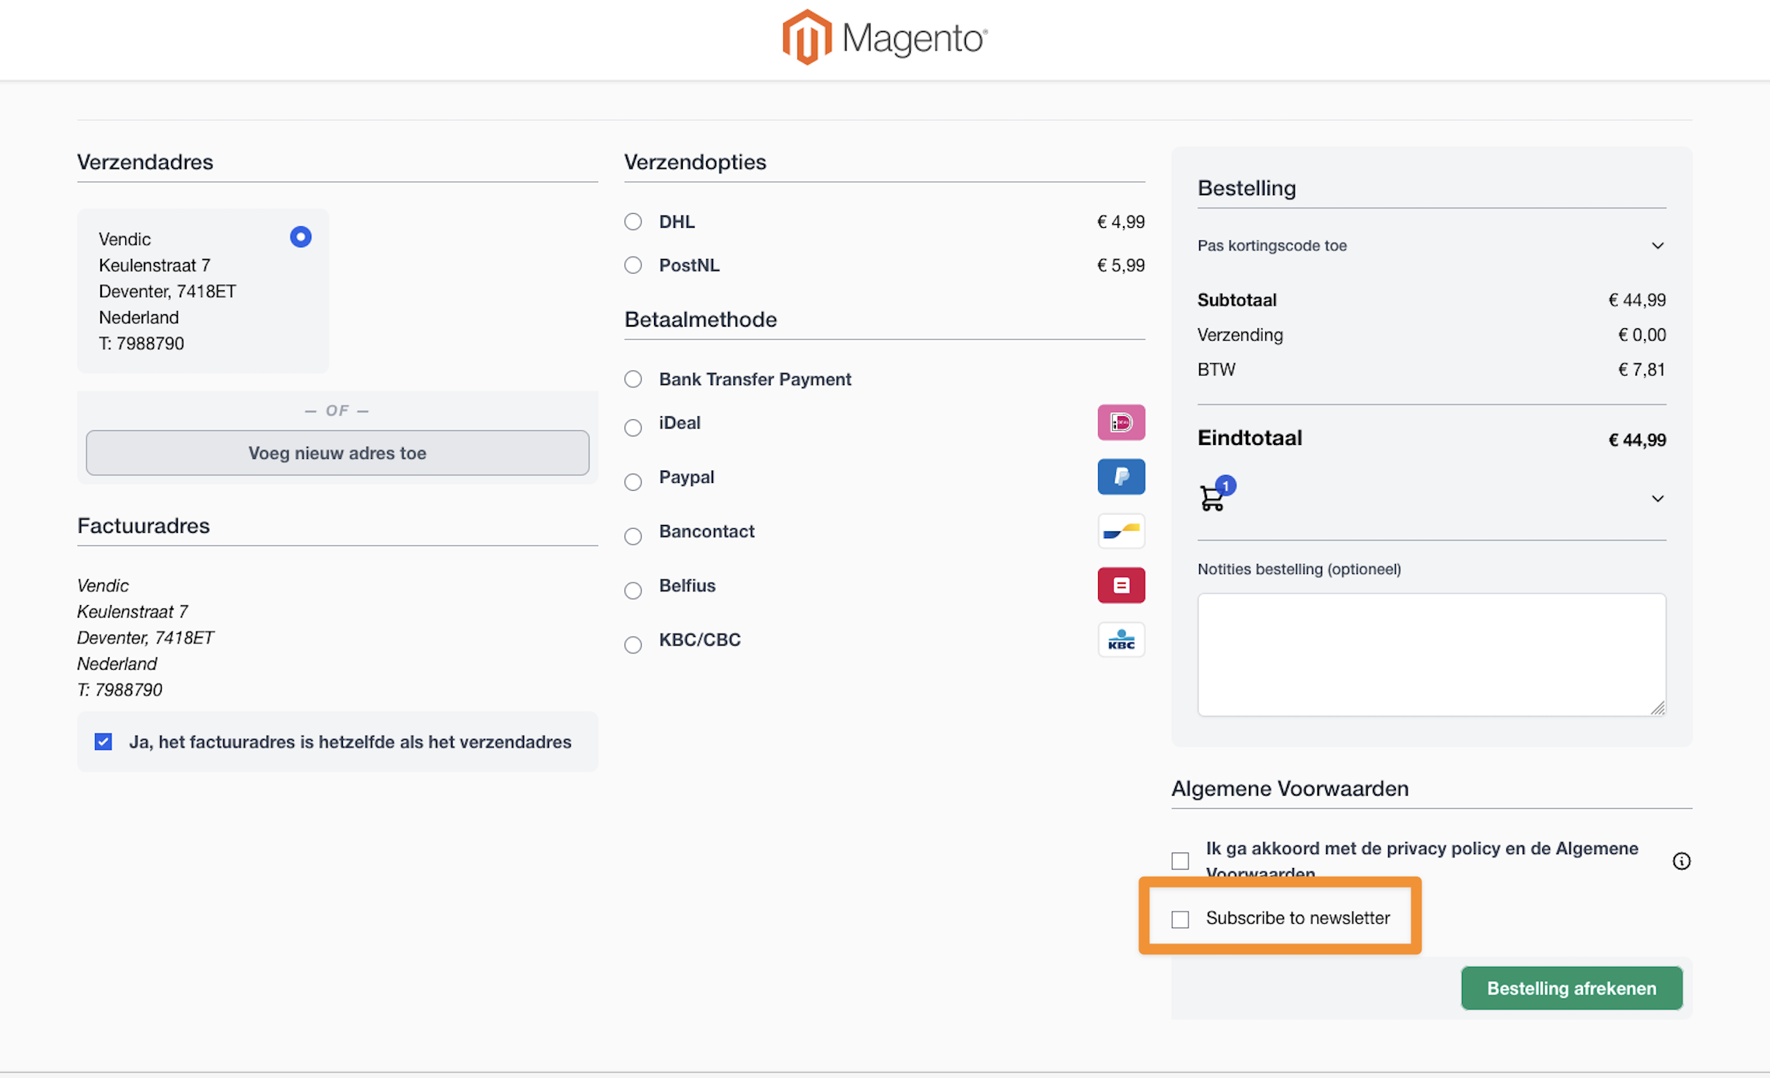Click the Paypal payment icon
1770x1078 pixels.
(1121, 477)
